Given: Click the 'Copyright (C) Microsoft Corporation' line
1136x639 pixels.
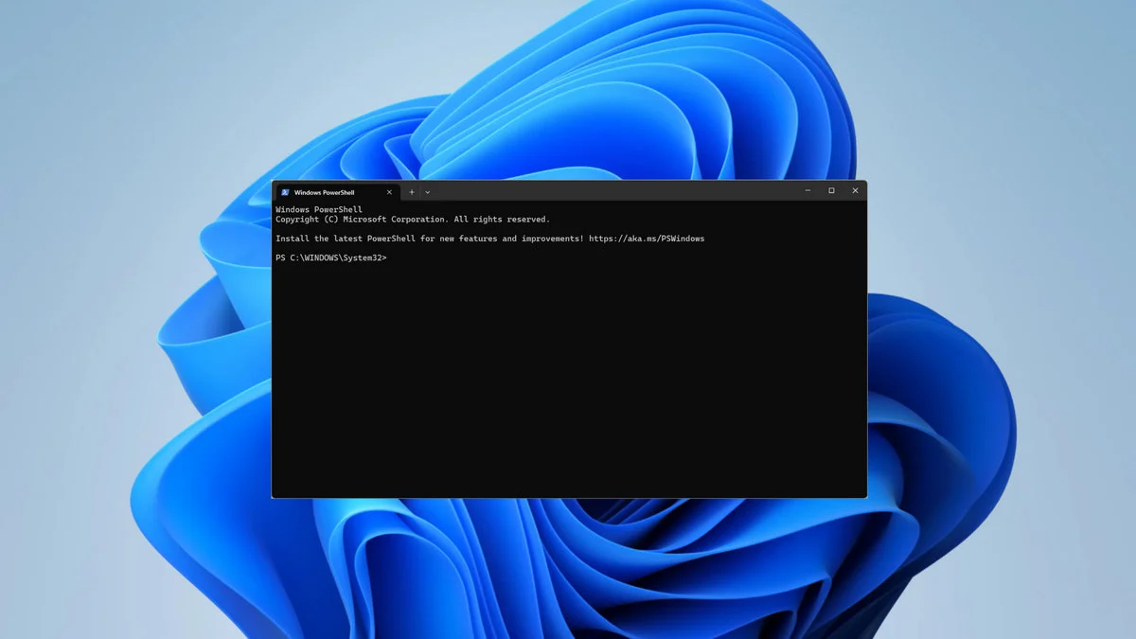Looking at the screenshot, I should pos(413,220).
